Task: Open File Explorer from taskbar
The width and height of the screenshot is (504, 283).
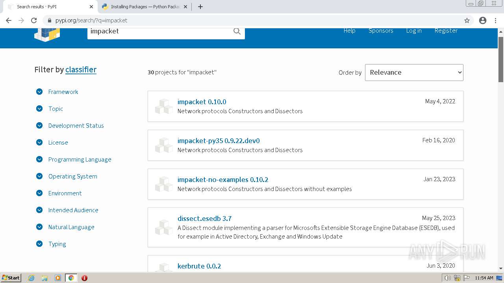Action: (44, 278)
